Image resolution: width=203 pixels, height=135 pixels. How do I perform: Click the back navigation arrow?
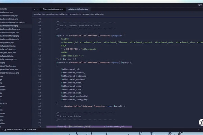point(35,9)
